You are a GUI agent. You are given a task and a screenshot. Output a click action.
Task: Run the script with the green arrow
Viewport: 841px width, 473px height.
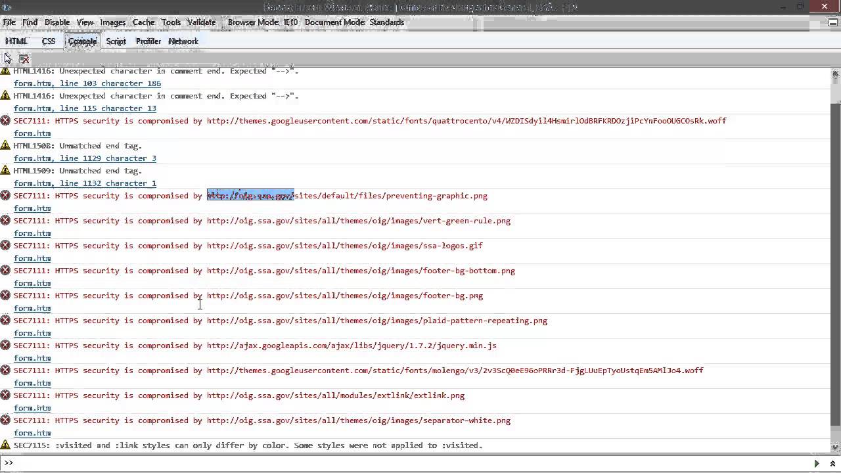click(x=817, y=463)
